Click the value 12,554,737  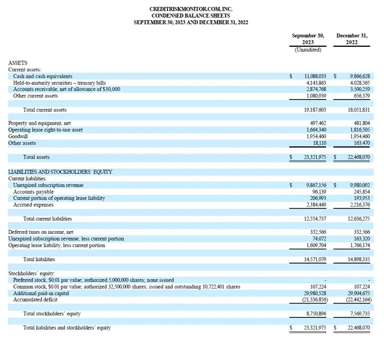pyautogui.click(x=315, y=219)
